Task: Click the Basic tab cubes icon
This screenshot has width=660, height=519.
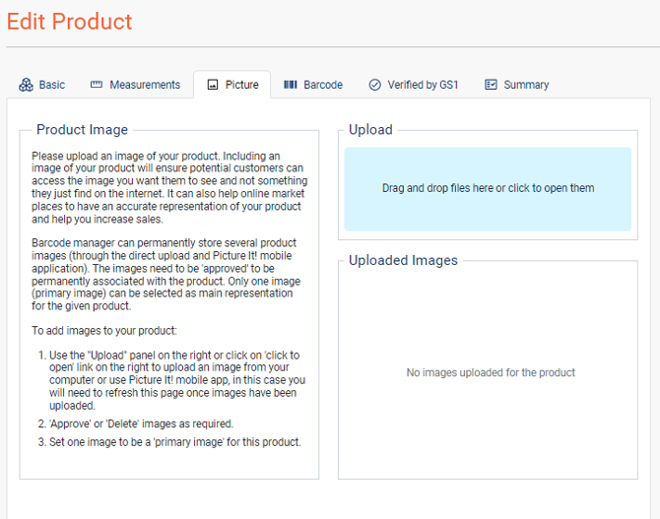Action: click(26, 85)
